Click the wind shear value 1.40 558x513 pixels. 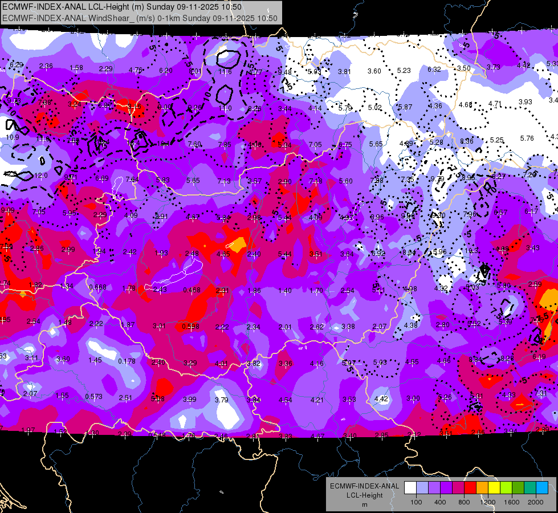click(x=284, y=291)
